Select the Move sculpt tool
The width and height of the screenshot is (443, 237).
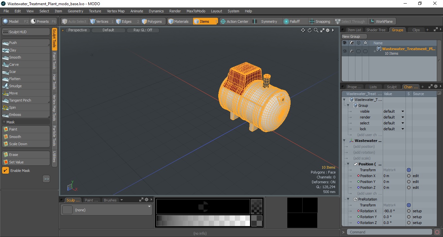[26, 93]
